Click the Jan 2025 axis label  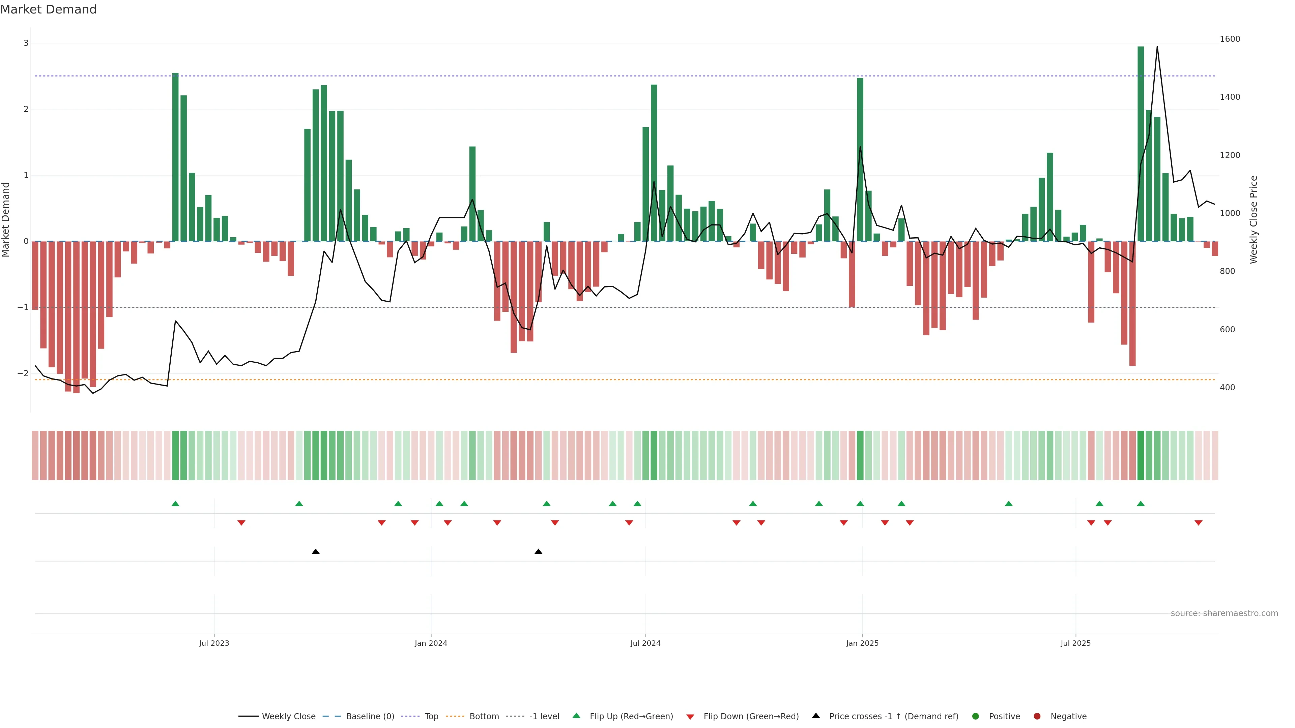pos(862,643)
